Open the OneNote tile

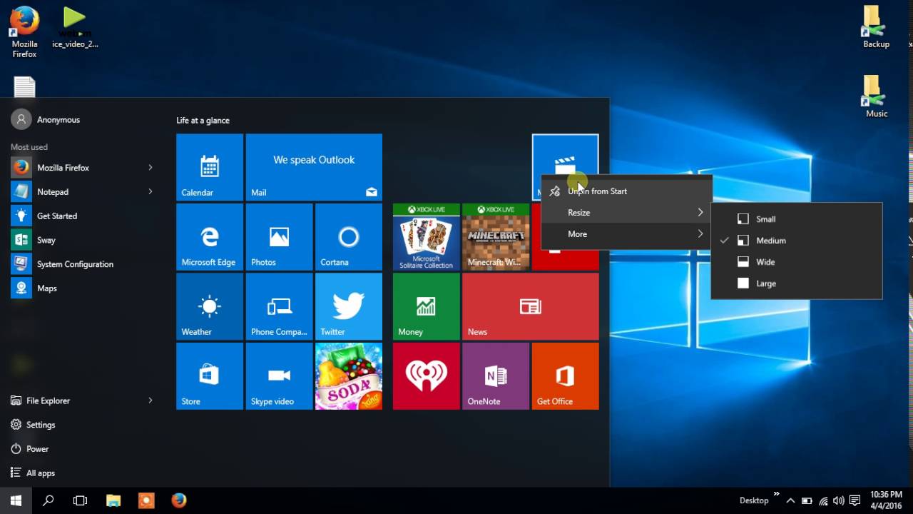tap(496, 376)
